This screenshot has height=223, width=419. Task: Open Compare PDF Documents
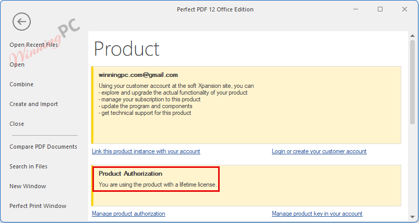(43, 147)
